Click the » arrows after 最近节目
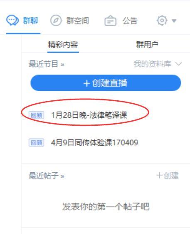Screen dimensions: 190x234 pyautogui.click(x=63, y=65)
